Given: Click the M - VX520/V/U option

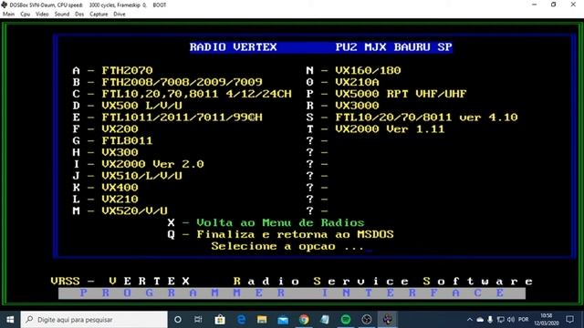Looking at the screenshot, I should (x=120, y=210).
